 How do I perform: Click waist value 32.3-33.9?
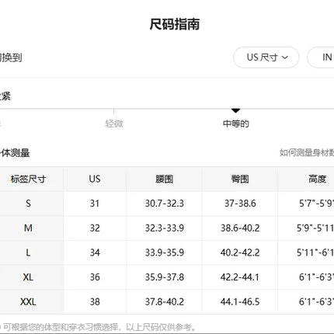[165, 228]
